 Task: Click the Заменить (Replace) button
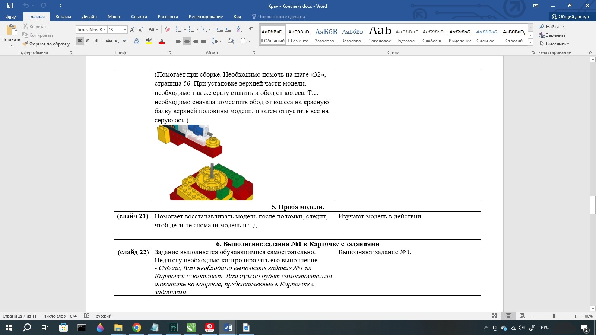click(x=552, y=35)
